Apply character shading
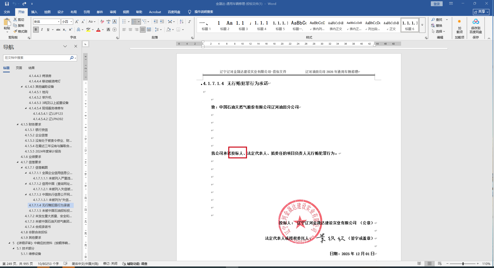 (108, 30)
